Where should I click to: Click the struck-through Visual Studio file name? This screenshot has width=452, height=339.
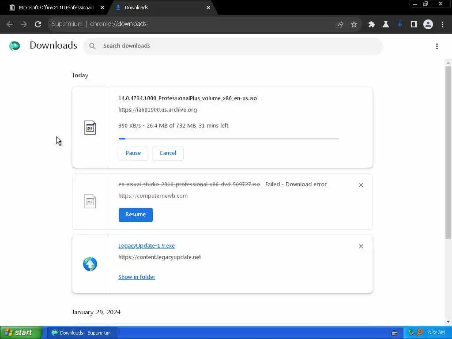[189, 185]
